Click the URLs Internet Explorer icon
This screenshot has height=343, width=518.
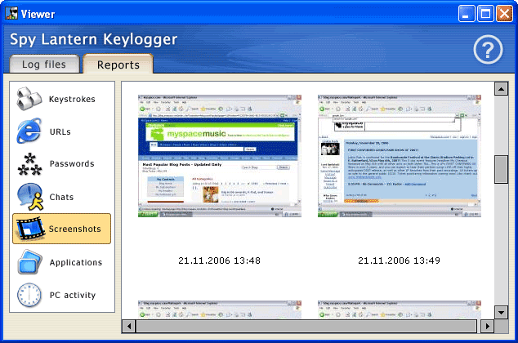click(x=29, y=131)
